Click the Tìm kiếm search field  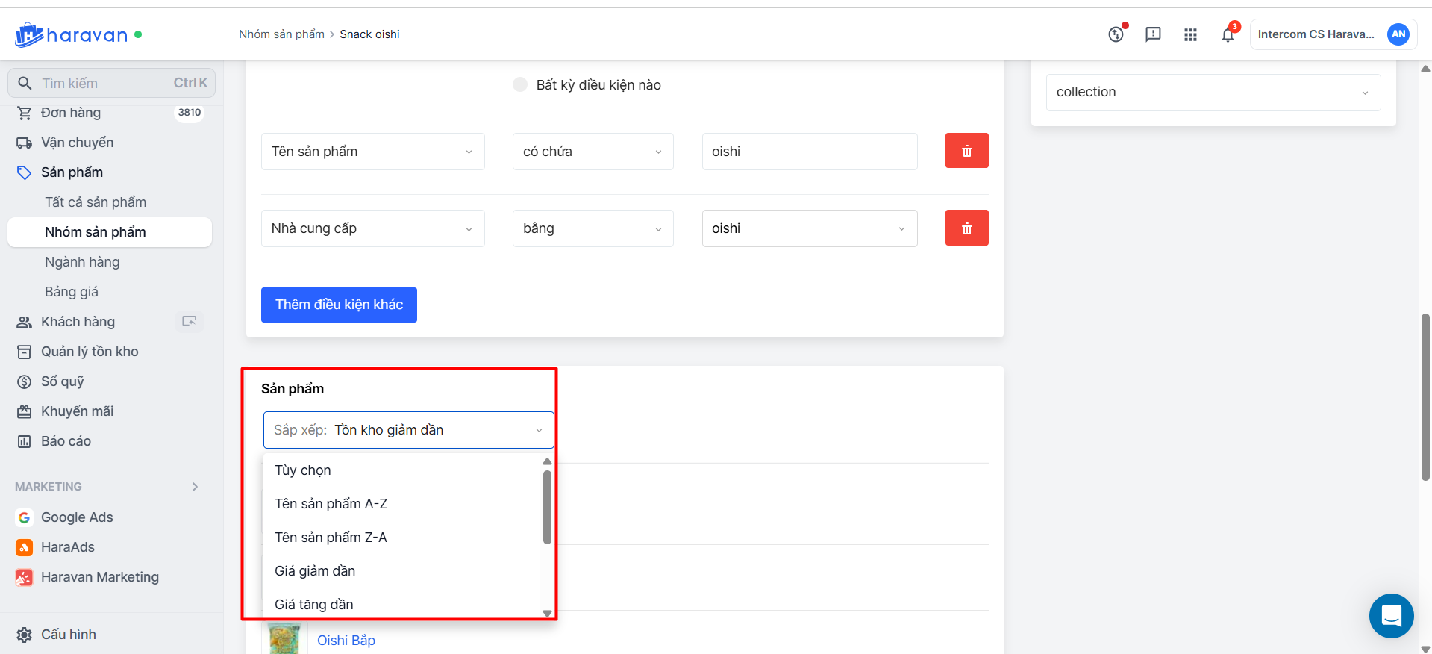[111, 83]
